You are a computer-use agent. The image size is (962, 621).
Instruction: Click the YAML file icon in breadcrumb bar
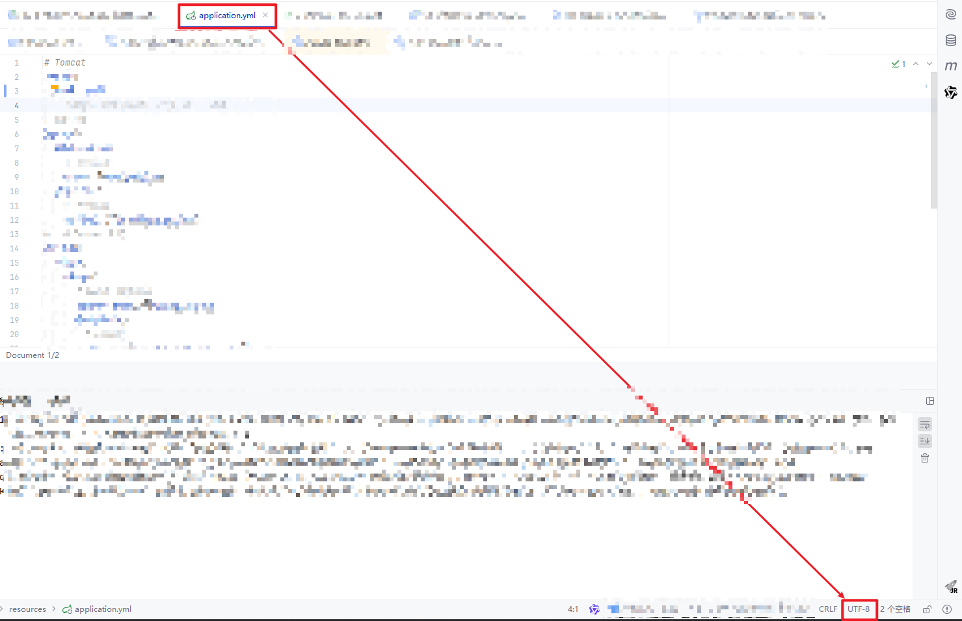point(67,609)
